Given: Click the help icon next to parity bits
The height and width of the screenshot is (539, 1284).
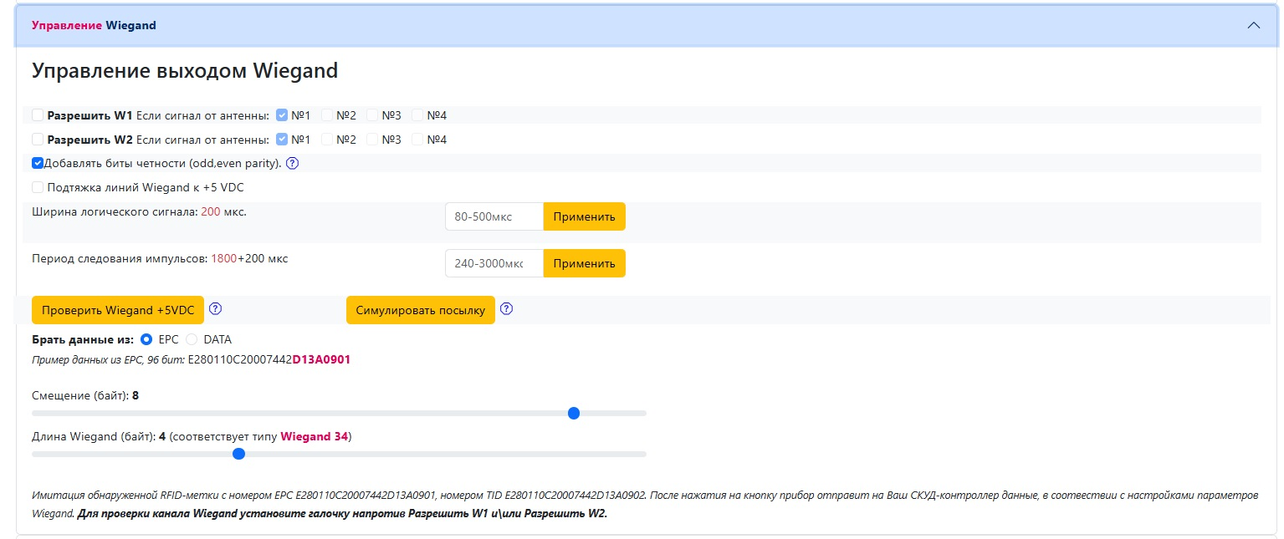Looking at the screenshot, I should click(292, 164).
